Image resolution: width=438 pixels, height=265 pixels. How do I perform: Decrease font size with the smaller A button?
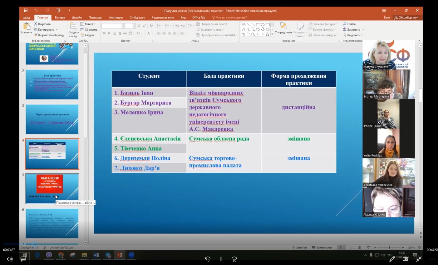click(144, 26)
